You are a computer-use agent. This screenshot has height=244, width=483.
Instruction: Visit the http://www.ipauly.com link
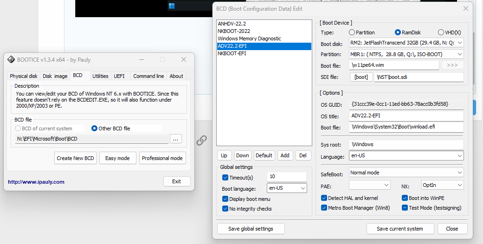[x=36, y=182]
